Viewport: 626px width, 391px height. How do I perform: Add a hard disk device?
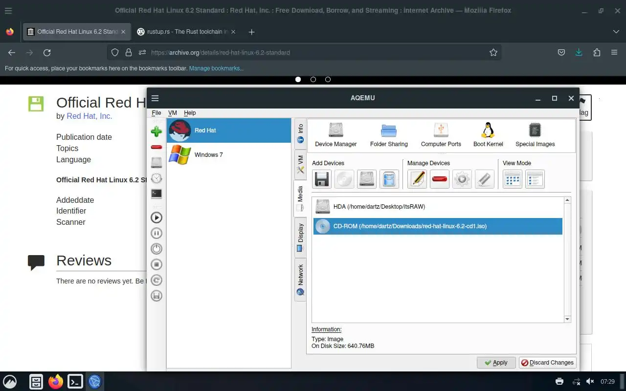point(367,179)
